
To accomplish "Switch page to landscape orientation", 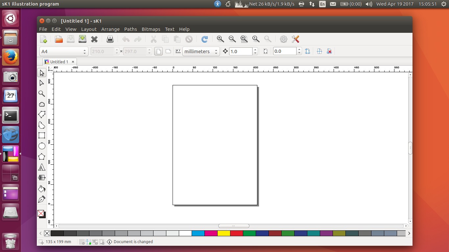I will (168, 52).
